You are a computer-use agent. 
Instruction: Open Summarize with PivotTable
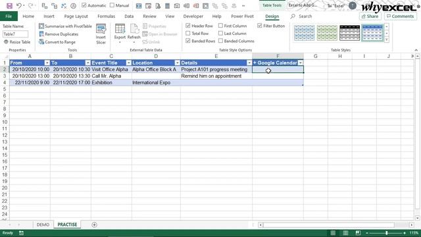pyautogui.click(x=65, y=26)
